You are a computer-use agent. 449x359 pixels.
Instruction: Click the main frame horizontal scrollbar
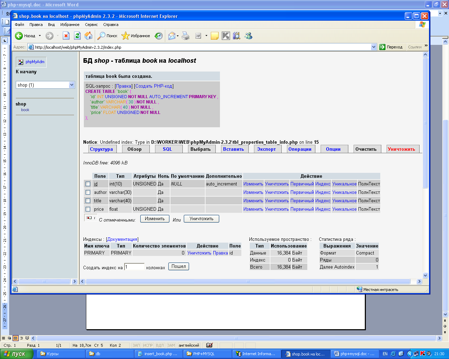point(248,282)
